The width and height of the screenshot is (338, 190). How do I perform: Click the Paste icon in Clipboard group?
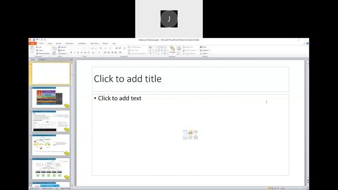[32, 49]
